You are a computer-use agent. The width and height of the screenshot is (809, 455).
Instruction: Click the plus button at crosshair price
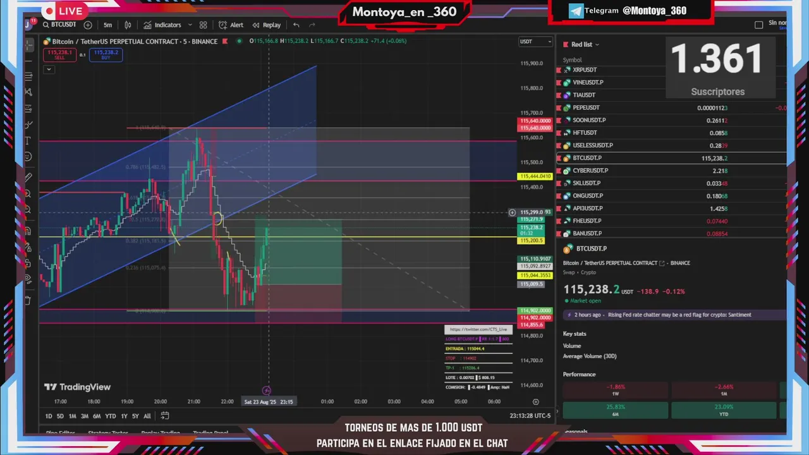[512, 212]
